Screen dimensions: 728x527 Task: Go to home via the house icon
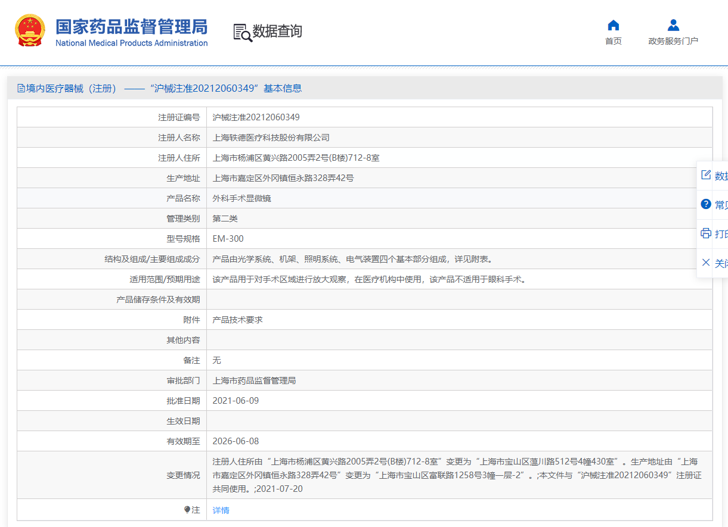click(613, 25)
